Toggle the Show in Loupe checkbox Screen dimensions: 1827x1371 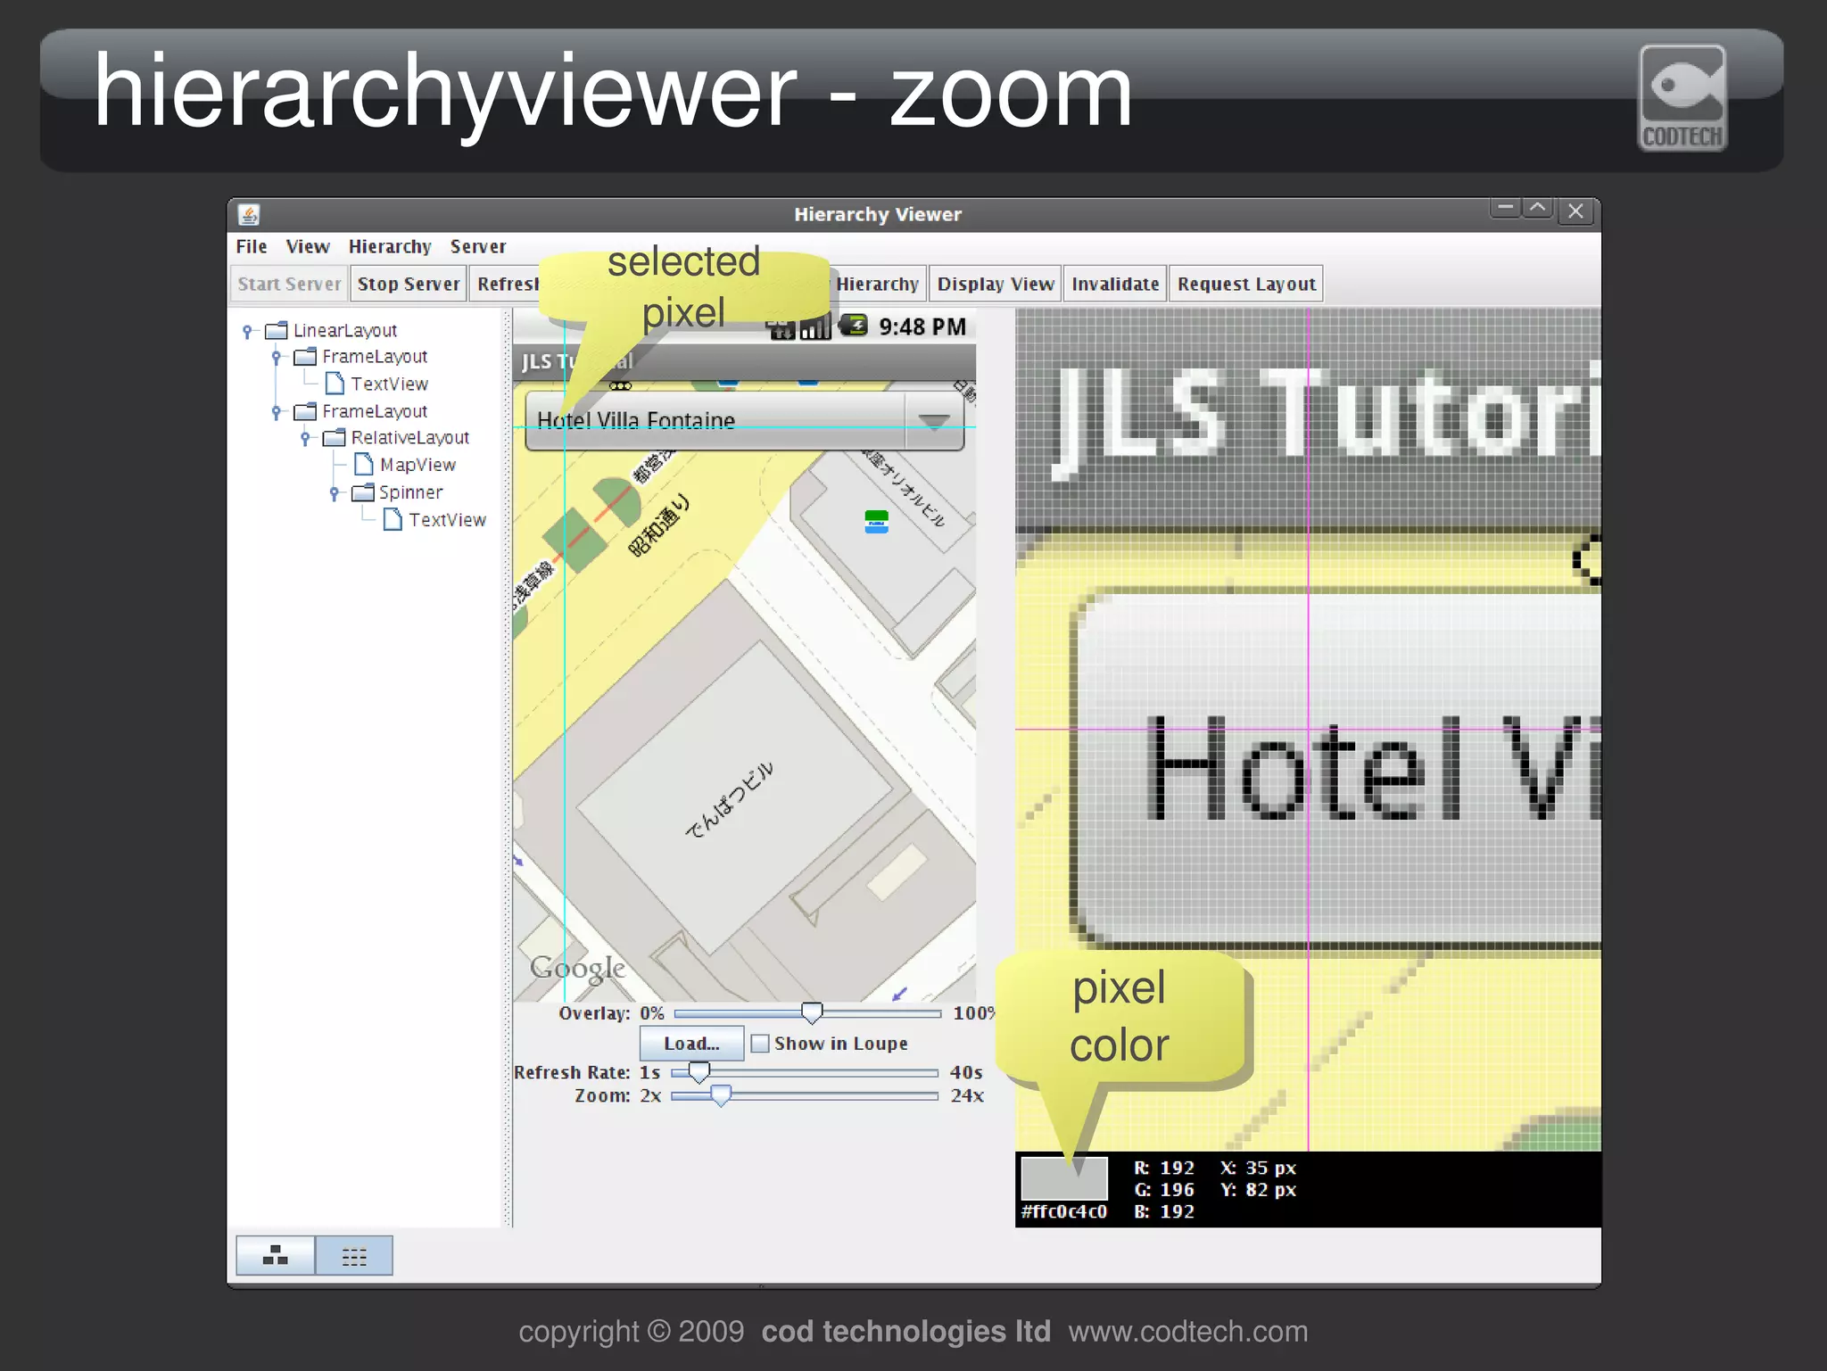tap(760, 1044)
